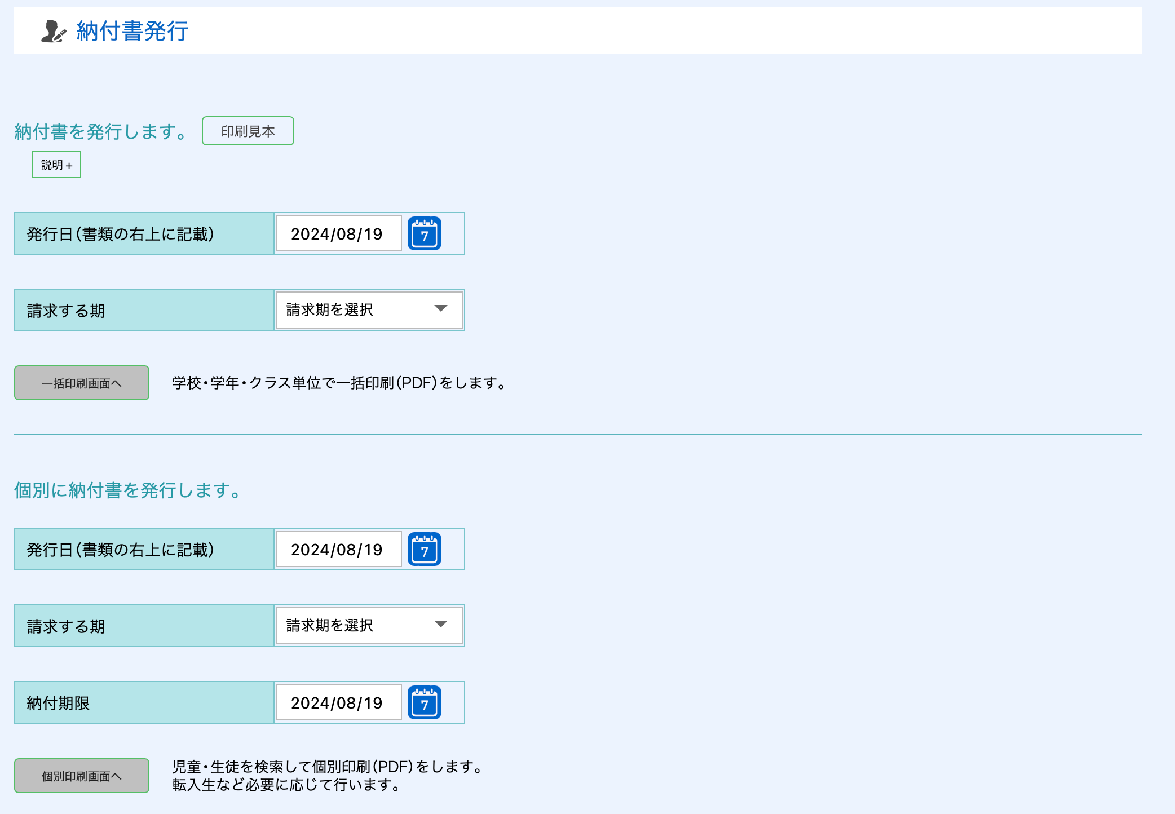
Task: Click the 印刷見本 print sample button
Action: pos(248,131)
